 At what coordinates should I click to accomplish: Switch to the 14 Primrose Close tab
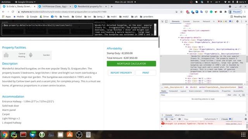[55, 7]
